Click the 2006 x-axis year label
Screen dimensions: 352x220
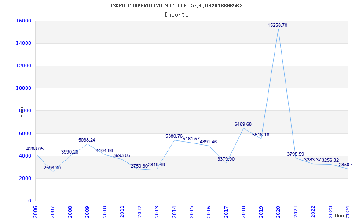[36, 212]
